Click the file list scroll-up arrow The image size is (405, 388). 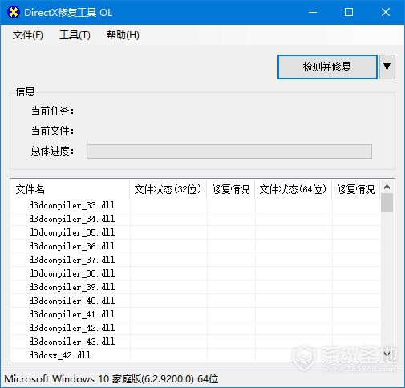click(387, 187)
